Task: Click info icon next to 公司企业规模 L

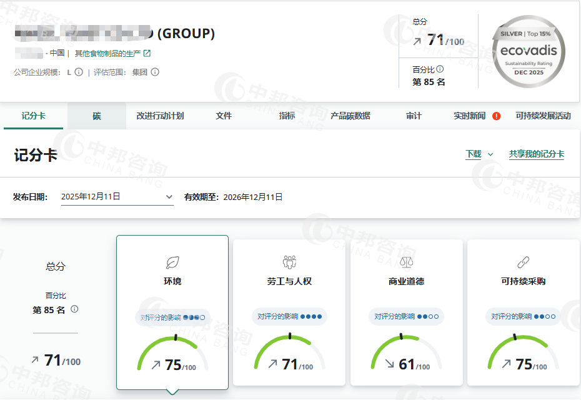Action: (x=79, y=72)
